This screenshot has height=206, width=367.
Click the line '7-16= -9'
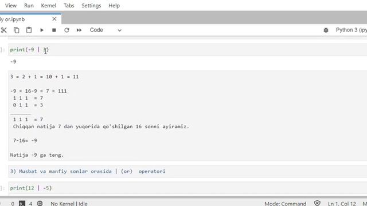(25, 141)
